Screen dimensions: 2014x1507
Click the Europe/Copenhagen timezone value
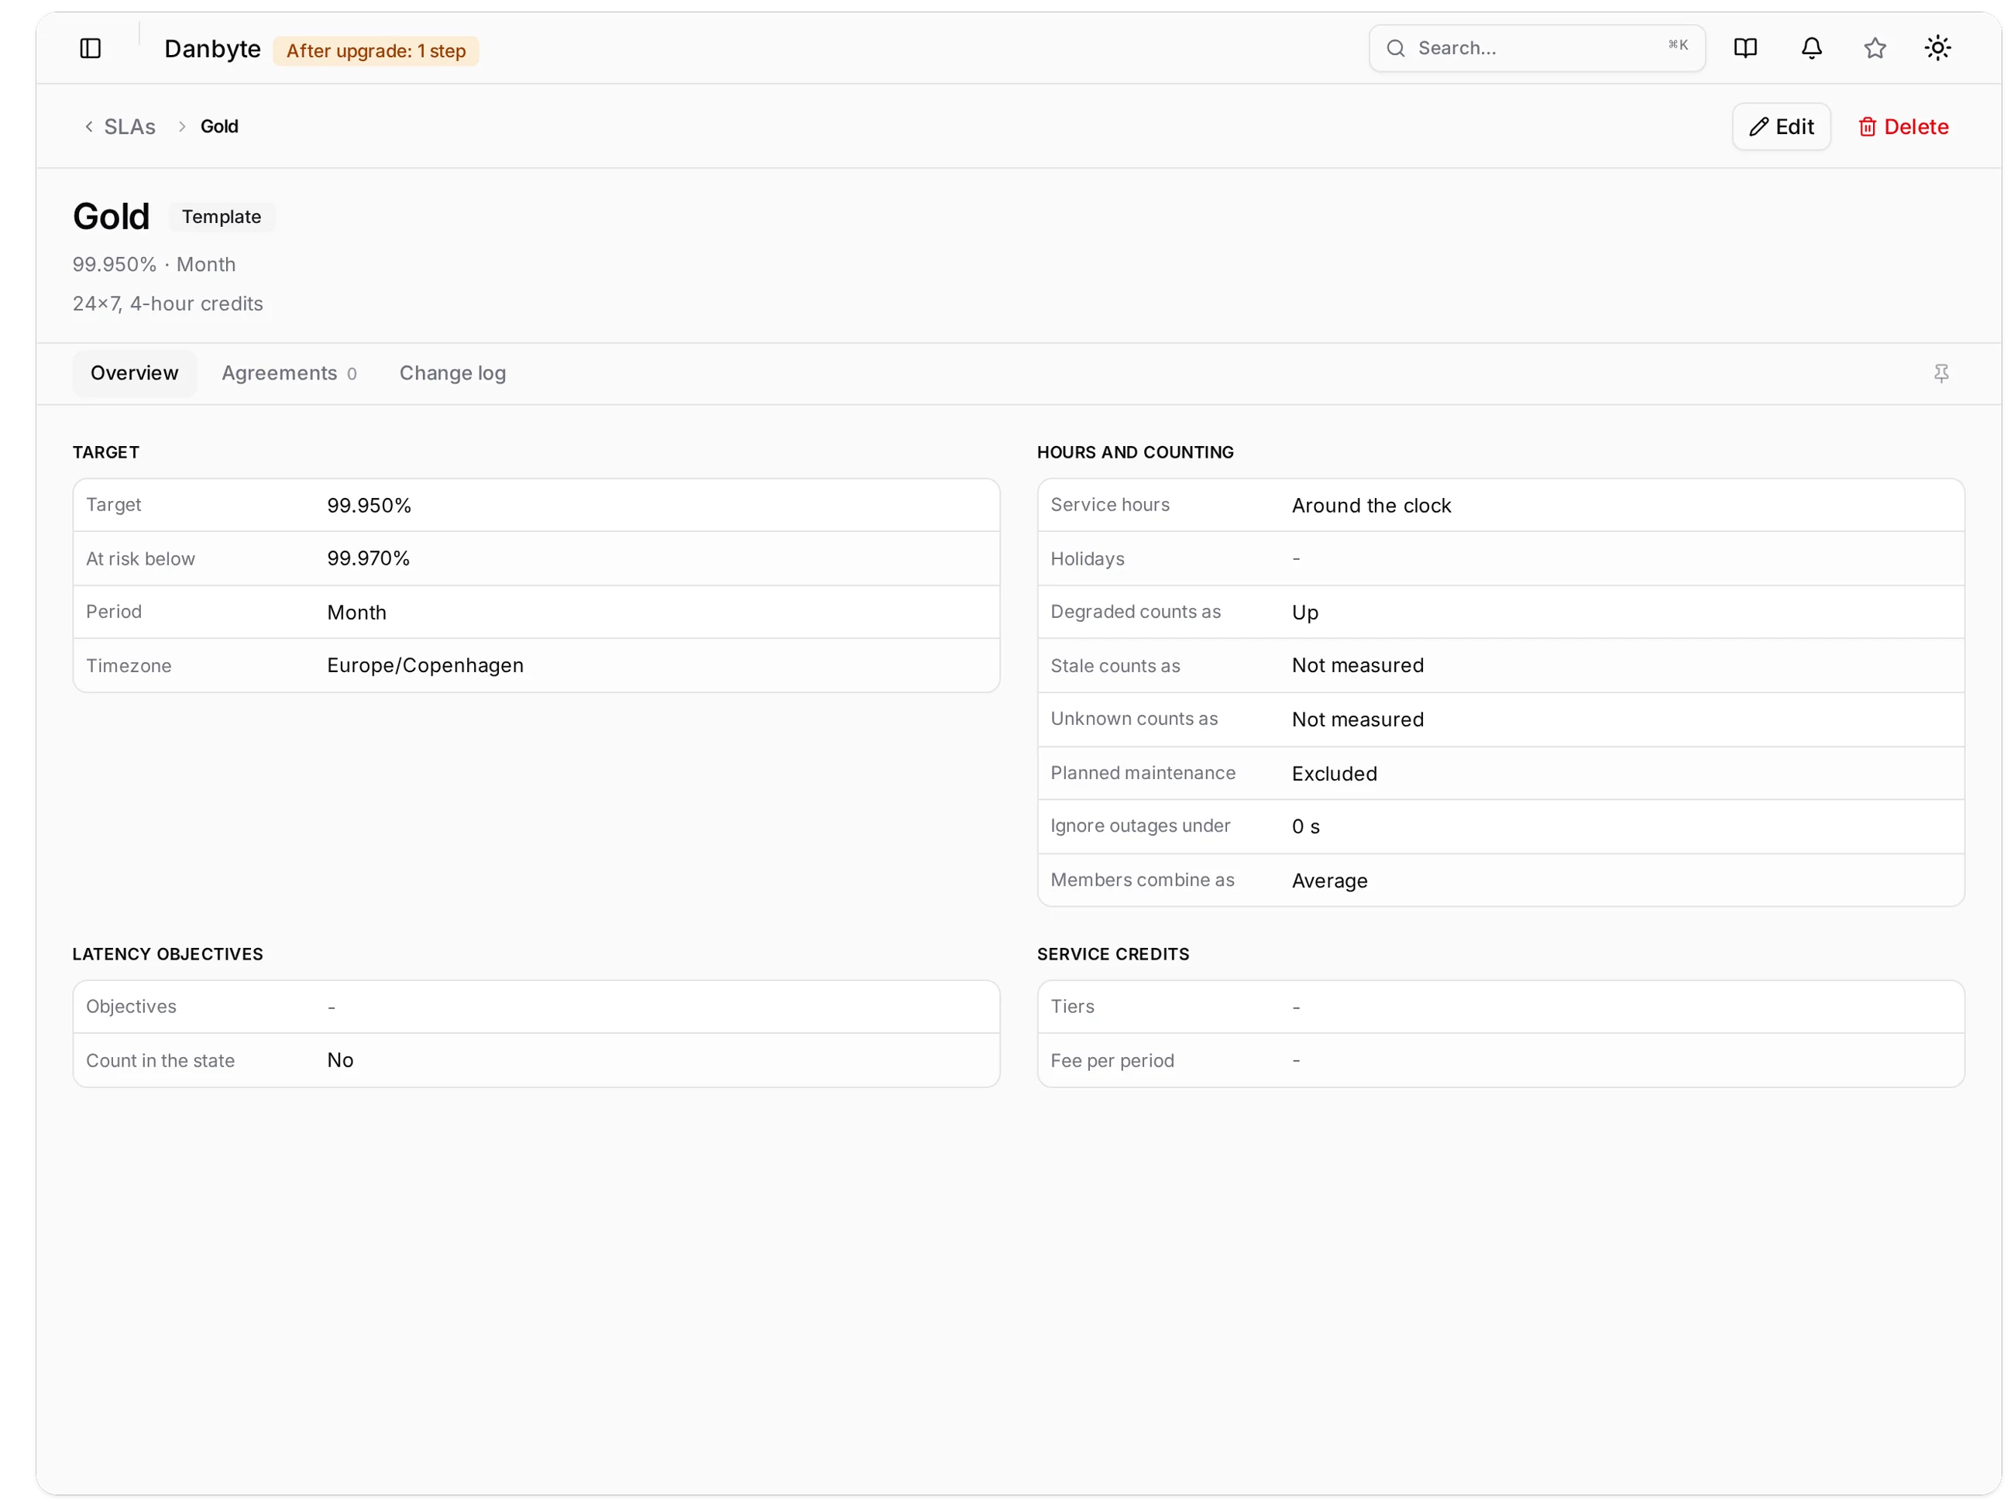coord(425,665)
